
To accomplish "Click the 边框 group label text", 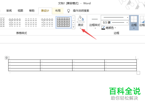I will click(116, 33).
